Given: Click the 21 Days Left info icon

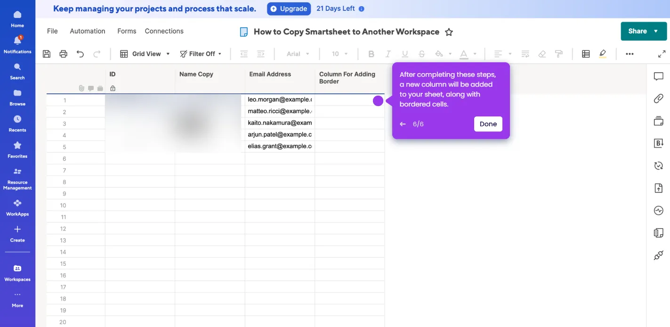Looking at the screenshot, I should 361,9.
